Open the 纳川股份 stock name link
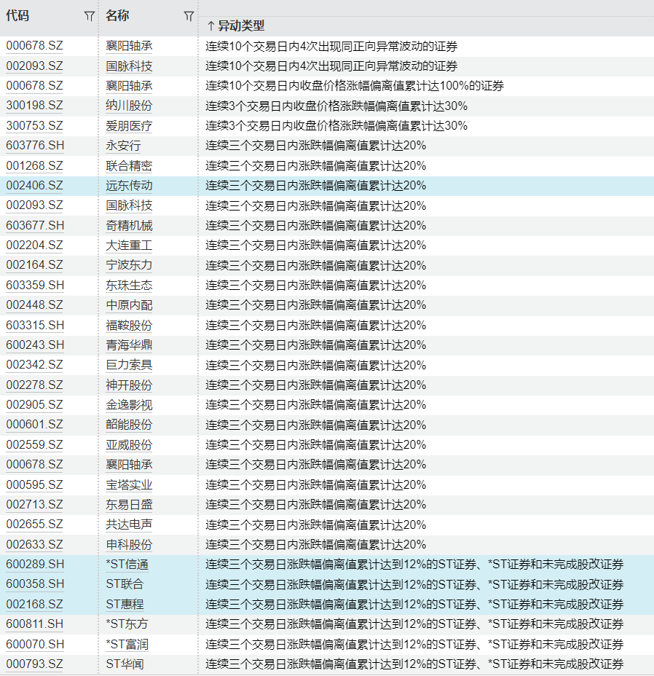 click(129, 106)
